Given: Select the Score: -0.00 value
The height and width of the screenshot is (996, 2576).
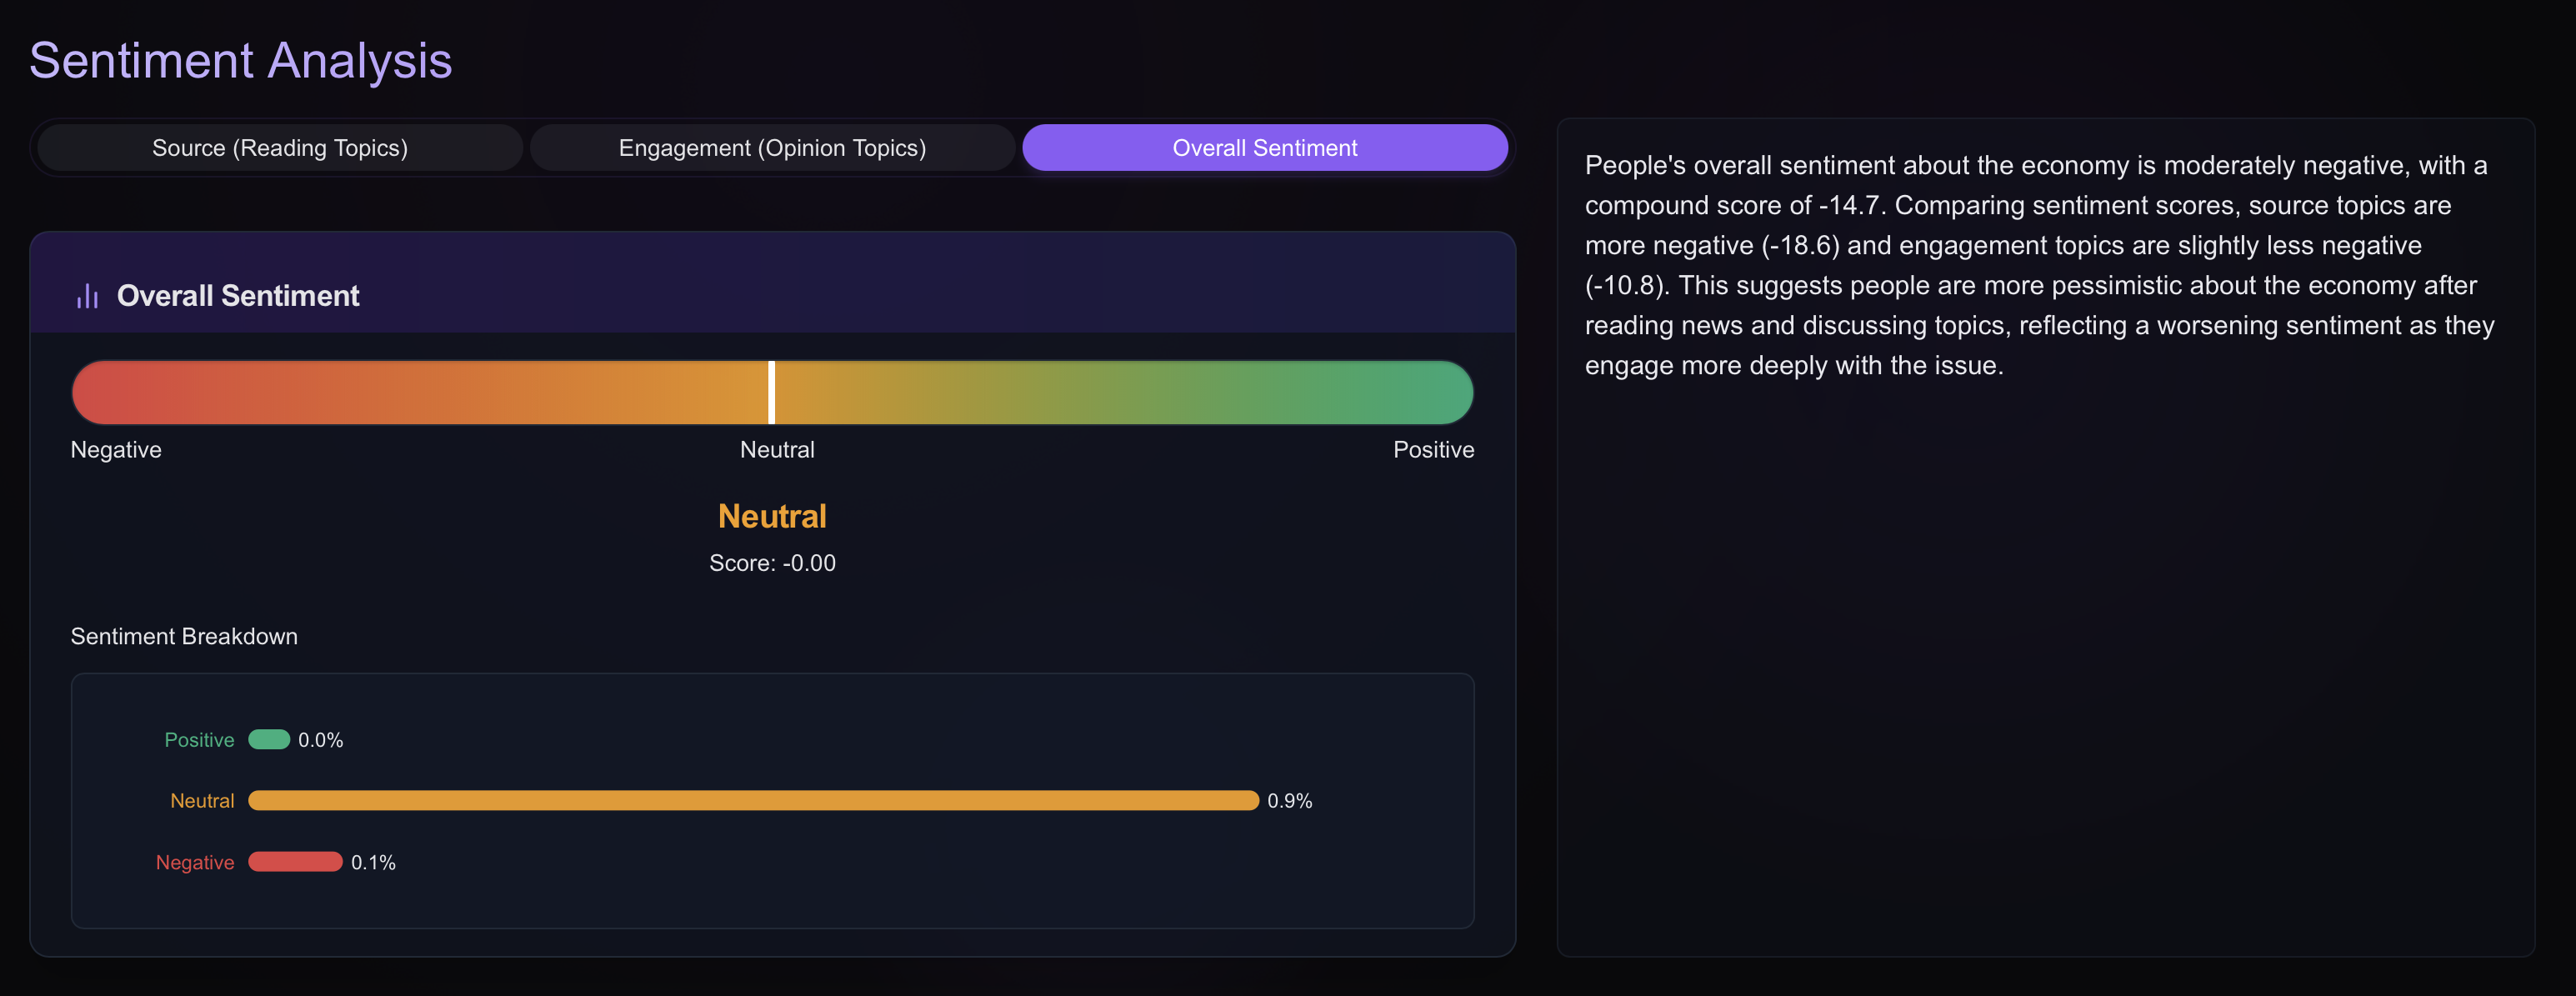Looking at the screenshot, I should point(772,562).
